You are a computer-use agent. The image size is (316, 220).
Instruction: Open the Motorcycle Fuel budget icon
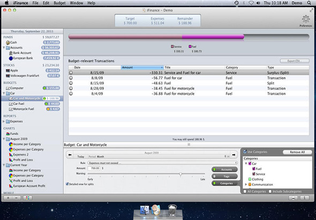[11, 109]
